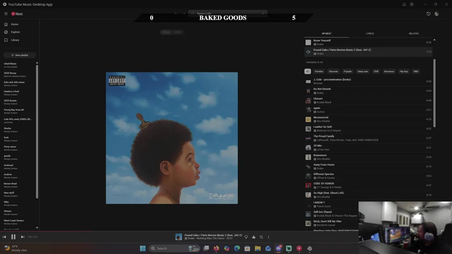
Task: Play Closure by Kodak Black
Action: (369, 100)
